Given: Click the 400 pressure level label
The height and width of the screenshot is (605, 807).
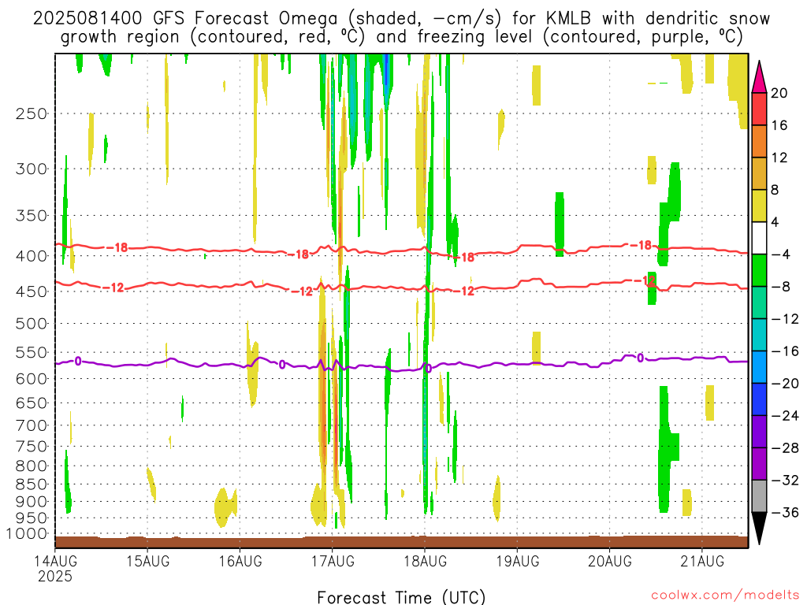Looking at the screenshot, I should click(x=32, y=256).
